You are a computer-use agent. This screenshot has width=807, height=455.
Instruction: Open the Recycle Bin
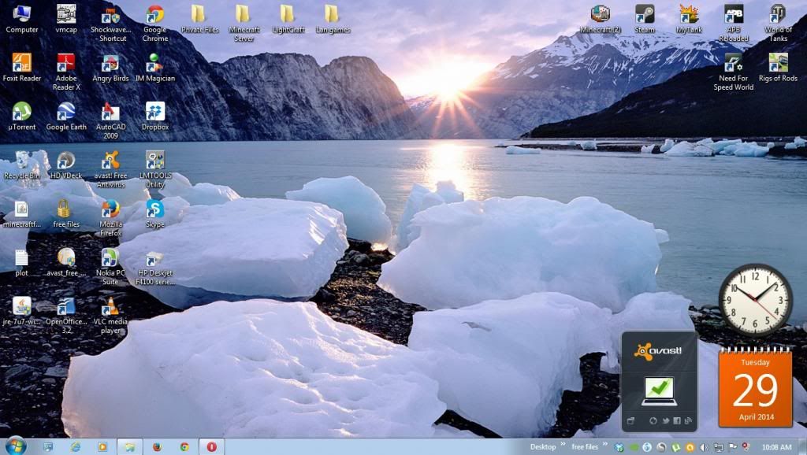click(22, 161)
